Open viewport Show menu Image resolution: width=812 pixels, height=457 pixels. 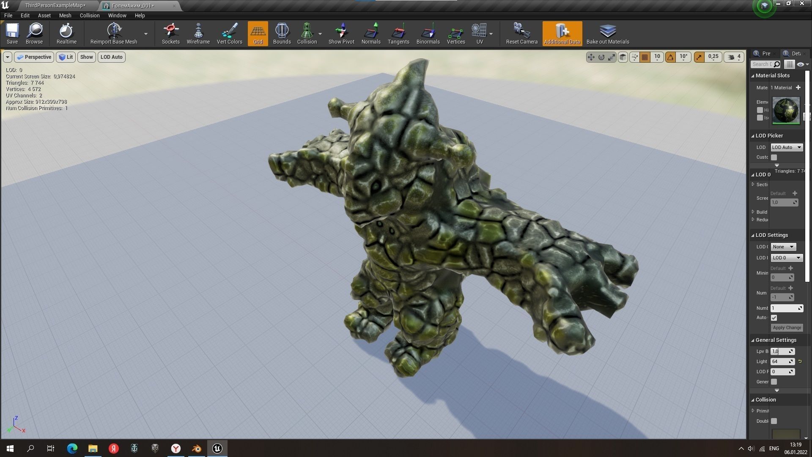pos(86,57)
